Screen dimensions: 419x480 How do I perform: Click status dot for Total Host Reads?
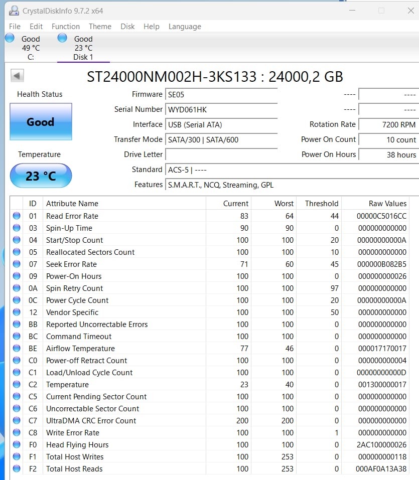pos(17,468)
